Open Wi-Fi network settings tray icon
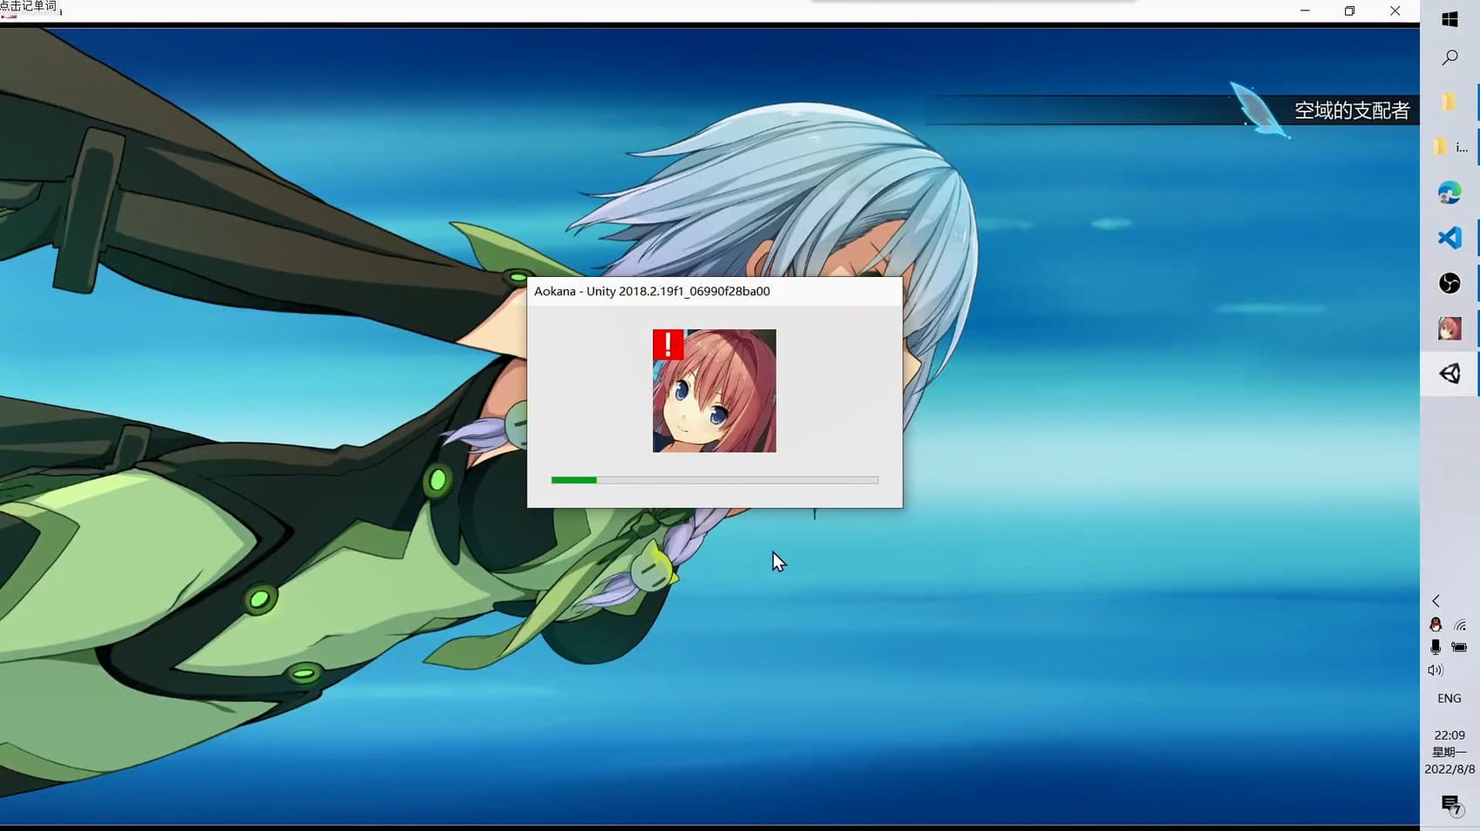Image resolution: width=1480 pixels, height=831 pixels. pyautogui.click(x=1460, y=625)
